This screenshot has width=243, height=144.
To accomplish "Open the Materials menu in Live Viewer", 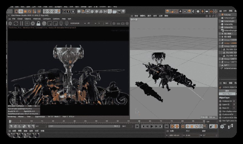I will tap(37, 19).
